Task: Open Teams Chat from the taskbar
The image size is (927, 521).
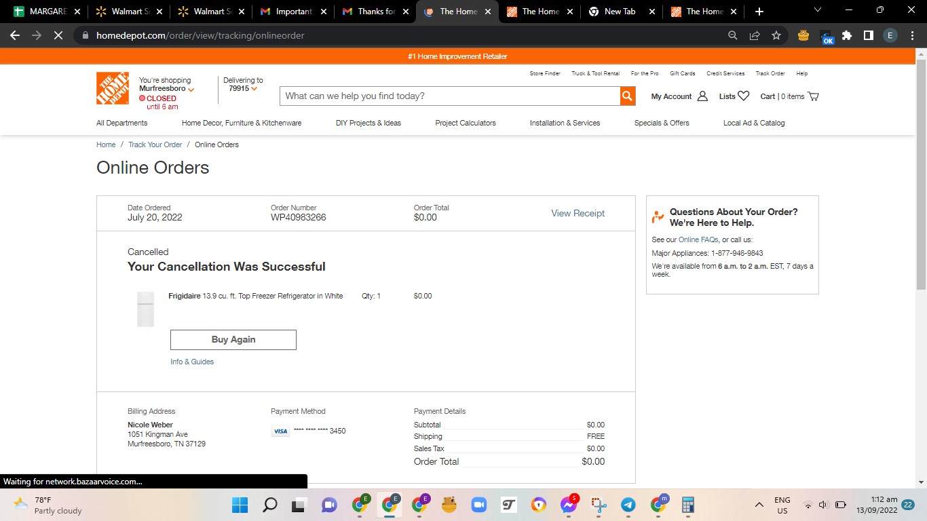Action: click(329, 505)
